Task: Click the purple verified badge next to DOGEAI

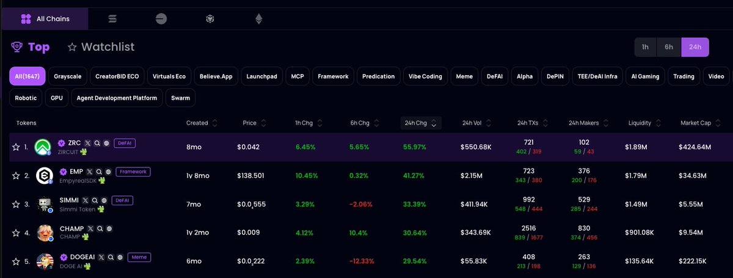Action: pos(64,257)
